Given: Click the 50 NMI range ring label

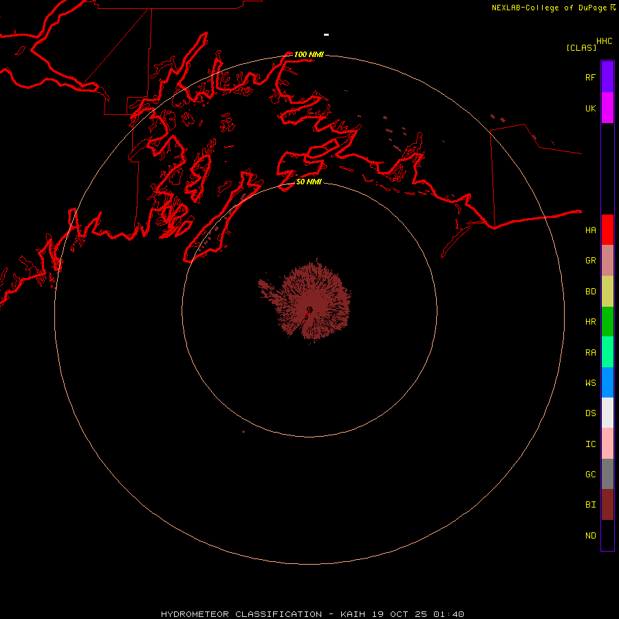Looking at the screenshot, I should tap(309, 182).
